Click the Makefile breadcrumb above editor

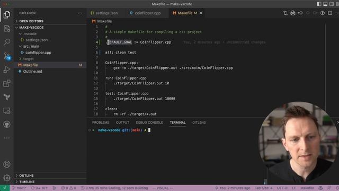tap(102, 21)
